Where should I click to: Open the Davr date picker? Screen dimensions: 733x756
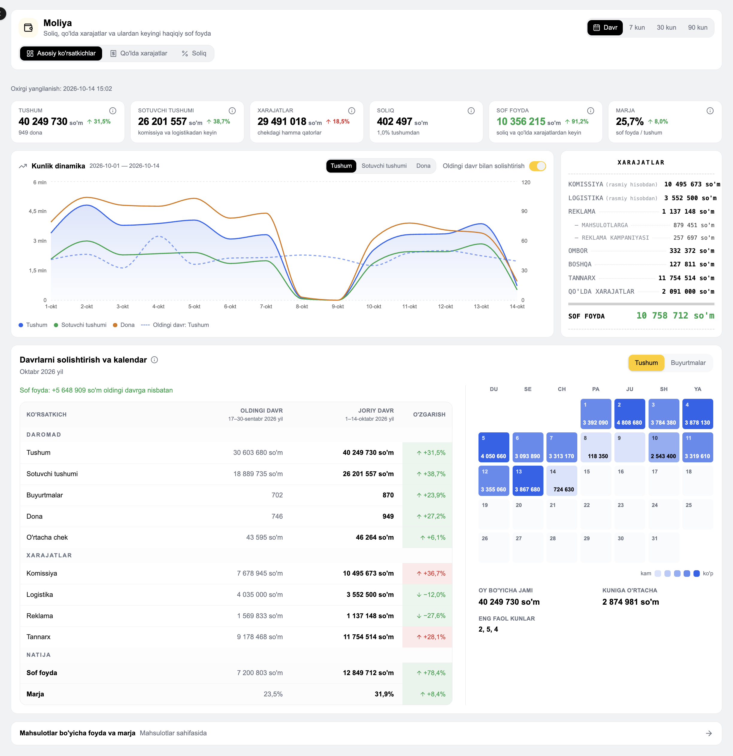coord(605,28)
